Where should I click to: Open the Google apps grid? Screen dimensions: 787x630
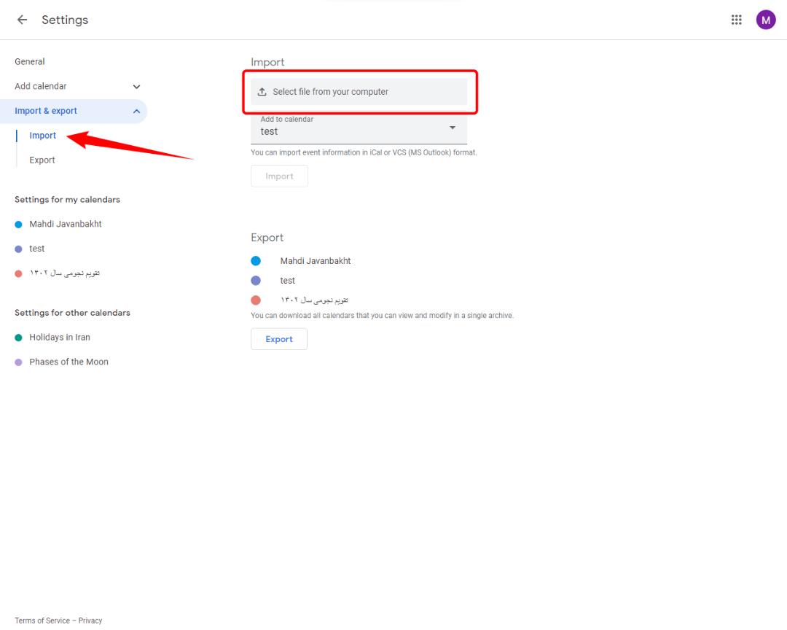736,20
